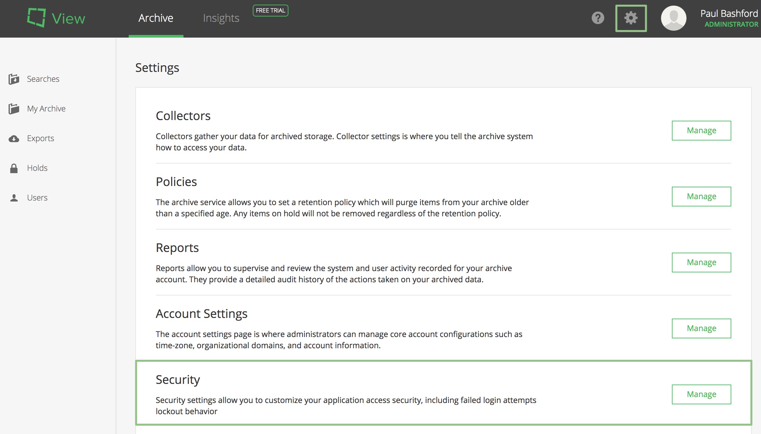
Task: Click the FREE TRIAL badge
Action: pos(271,11)
